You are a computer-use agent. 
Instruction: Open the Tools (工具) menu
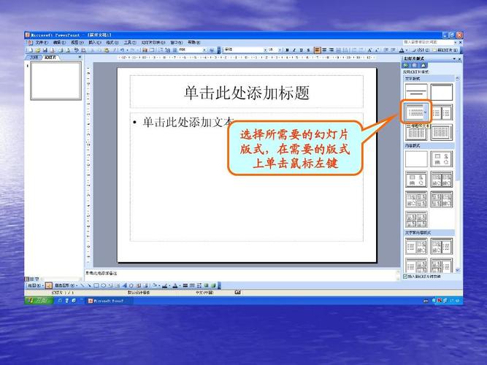(130, 42)
